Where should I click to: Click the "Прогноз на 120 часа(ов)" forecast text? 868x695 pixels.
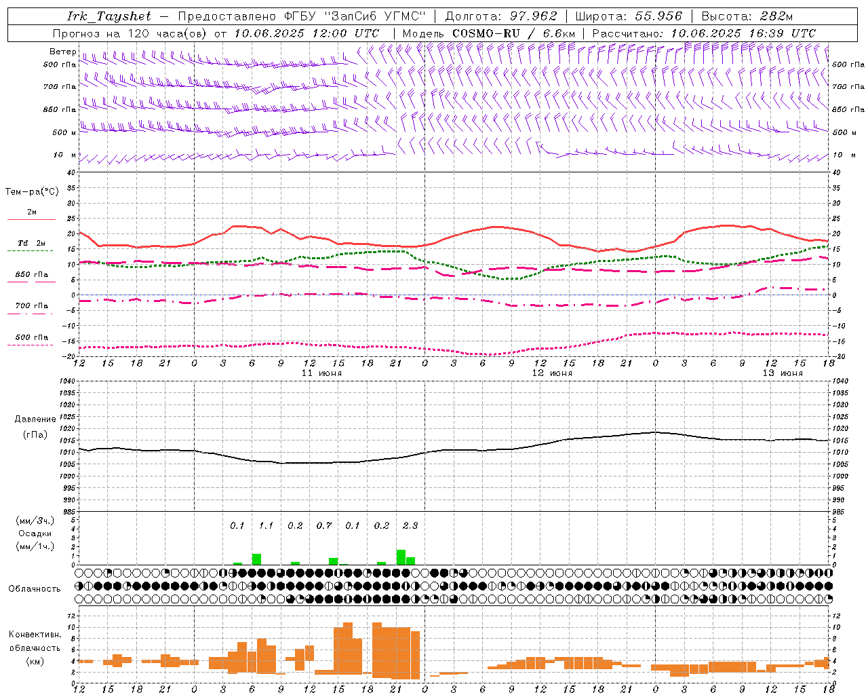click(130, 33)
